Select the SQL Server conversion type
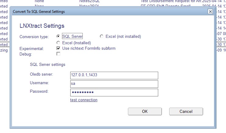 click(58, 36)
